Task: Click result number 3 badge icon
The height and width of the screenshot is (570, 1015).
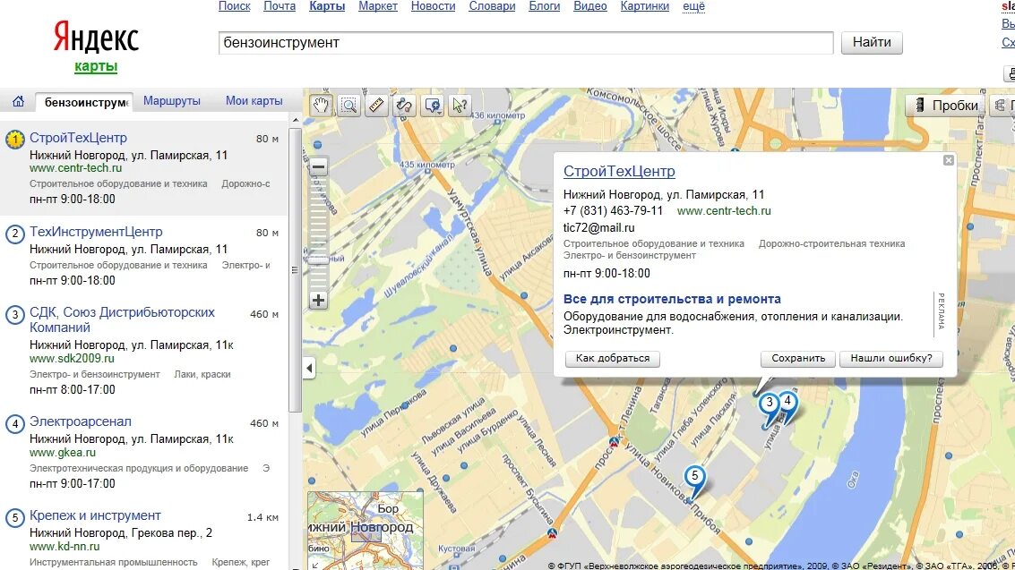Action: tap(15, 315)
